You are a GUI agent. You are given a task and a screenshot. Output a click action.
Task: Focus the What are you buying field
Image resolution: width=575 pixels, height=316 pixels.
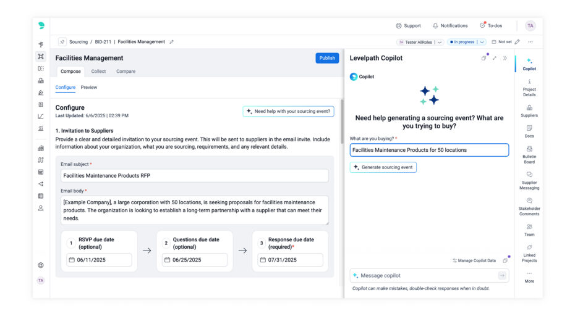[x=429, y=150]
